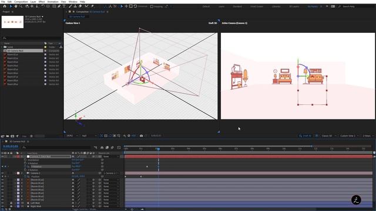This screenshot has height=211, width=376.
Task: Collapse the Camera 1 layer properties
Action: 15,173
